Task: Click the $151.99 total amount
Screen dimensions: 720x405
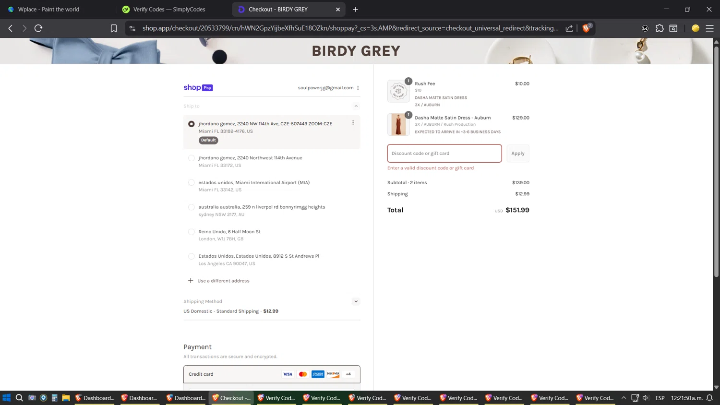Action: pyautogui.click(x=517, y=210)
